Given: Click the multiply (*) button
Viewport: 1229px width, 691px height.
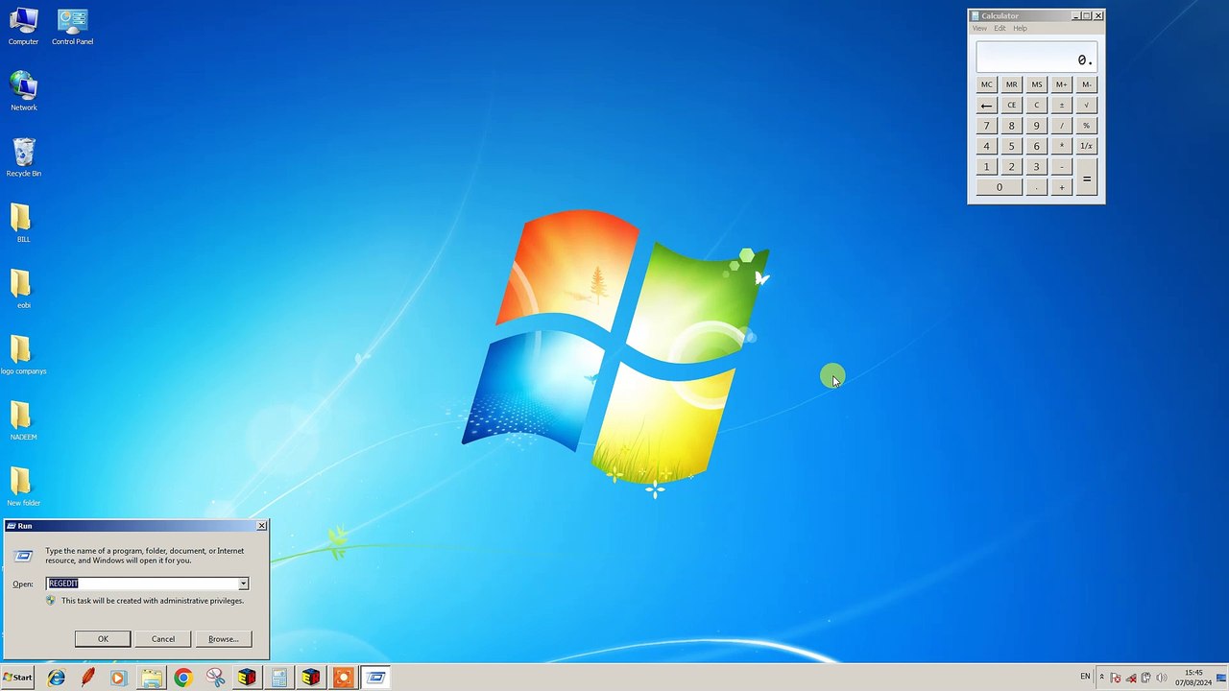Looking at the screenshot, I should click(1061, 146).
